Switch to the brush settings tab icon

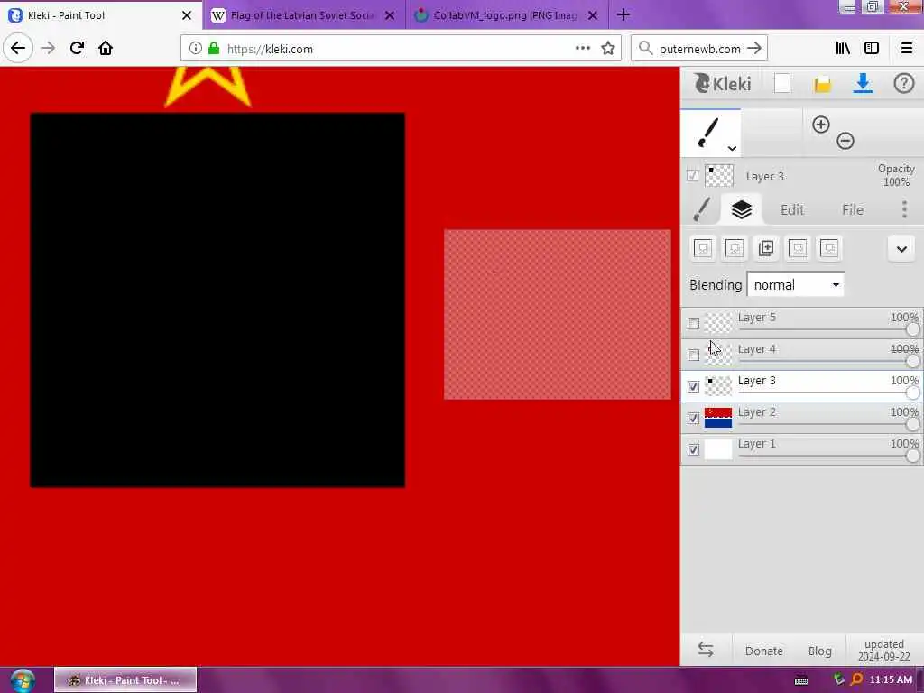(x=701, y=209)
